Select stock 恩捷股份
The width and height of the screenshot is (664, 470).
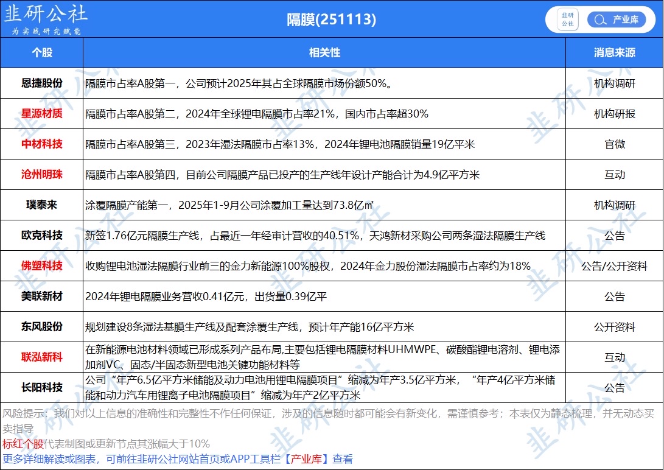(42, 83)
